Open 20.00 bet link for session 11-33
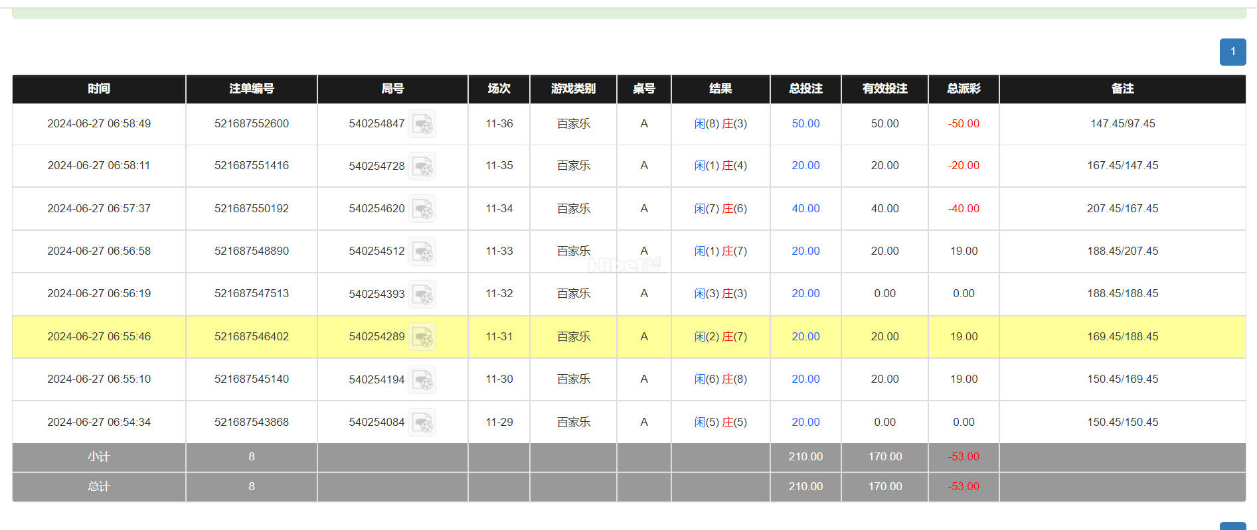 [x=805, y=251]
